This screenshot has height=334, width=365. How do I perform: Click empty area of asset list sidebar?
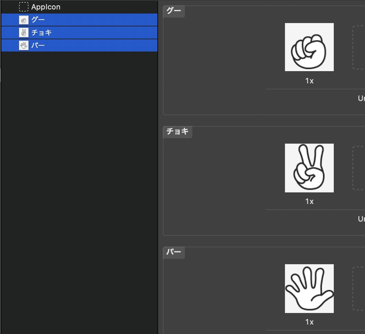(79, 186)
